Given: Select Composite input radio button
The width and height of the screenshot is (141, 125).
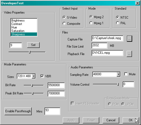Looking at the screenshot, I should tap(64, 23).
